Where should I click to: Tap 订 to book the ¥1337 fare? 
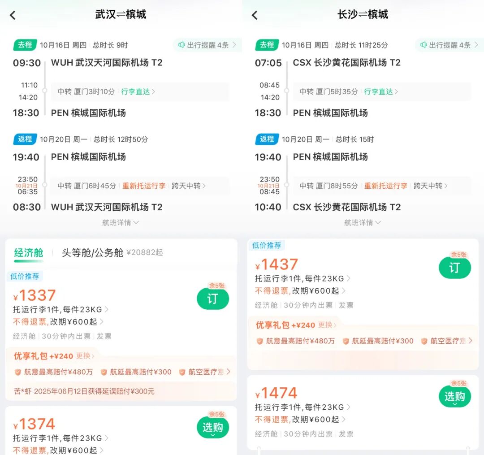[x=213, y=299]
